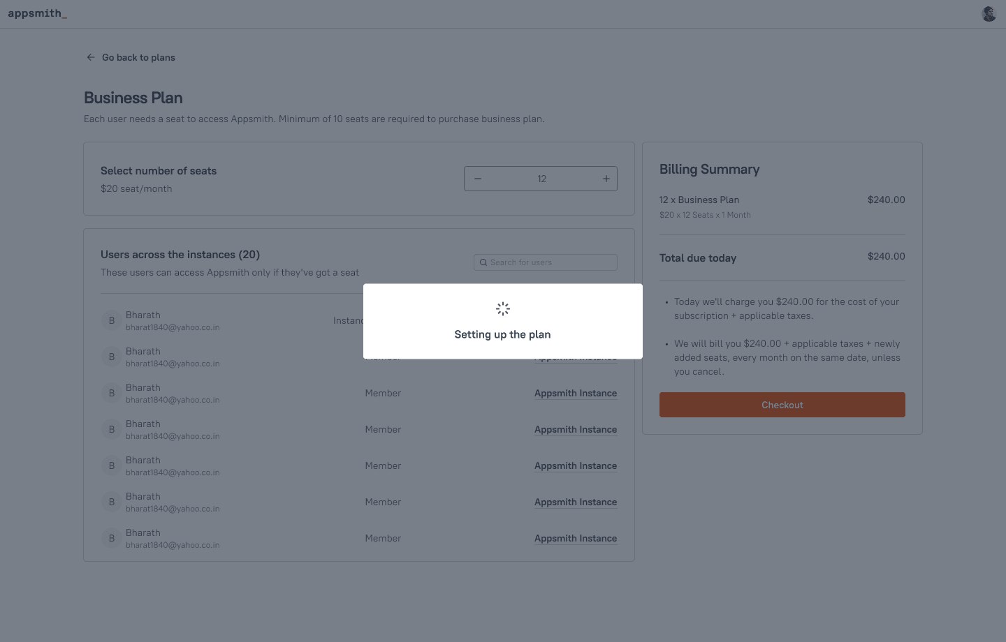1006x642 pixels.
Task: Open last row Appsmith Instance link
Action: coord(576,539)
